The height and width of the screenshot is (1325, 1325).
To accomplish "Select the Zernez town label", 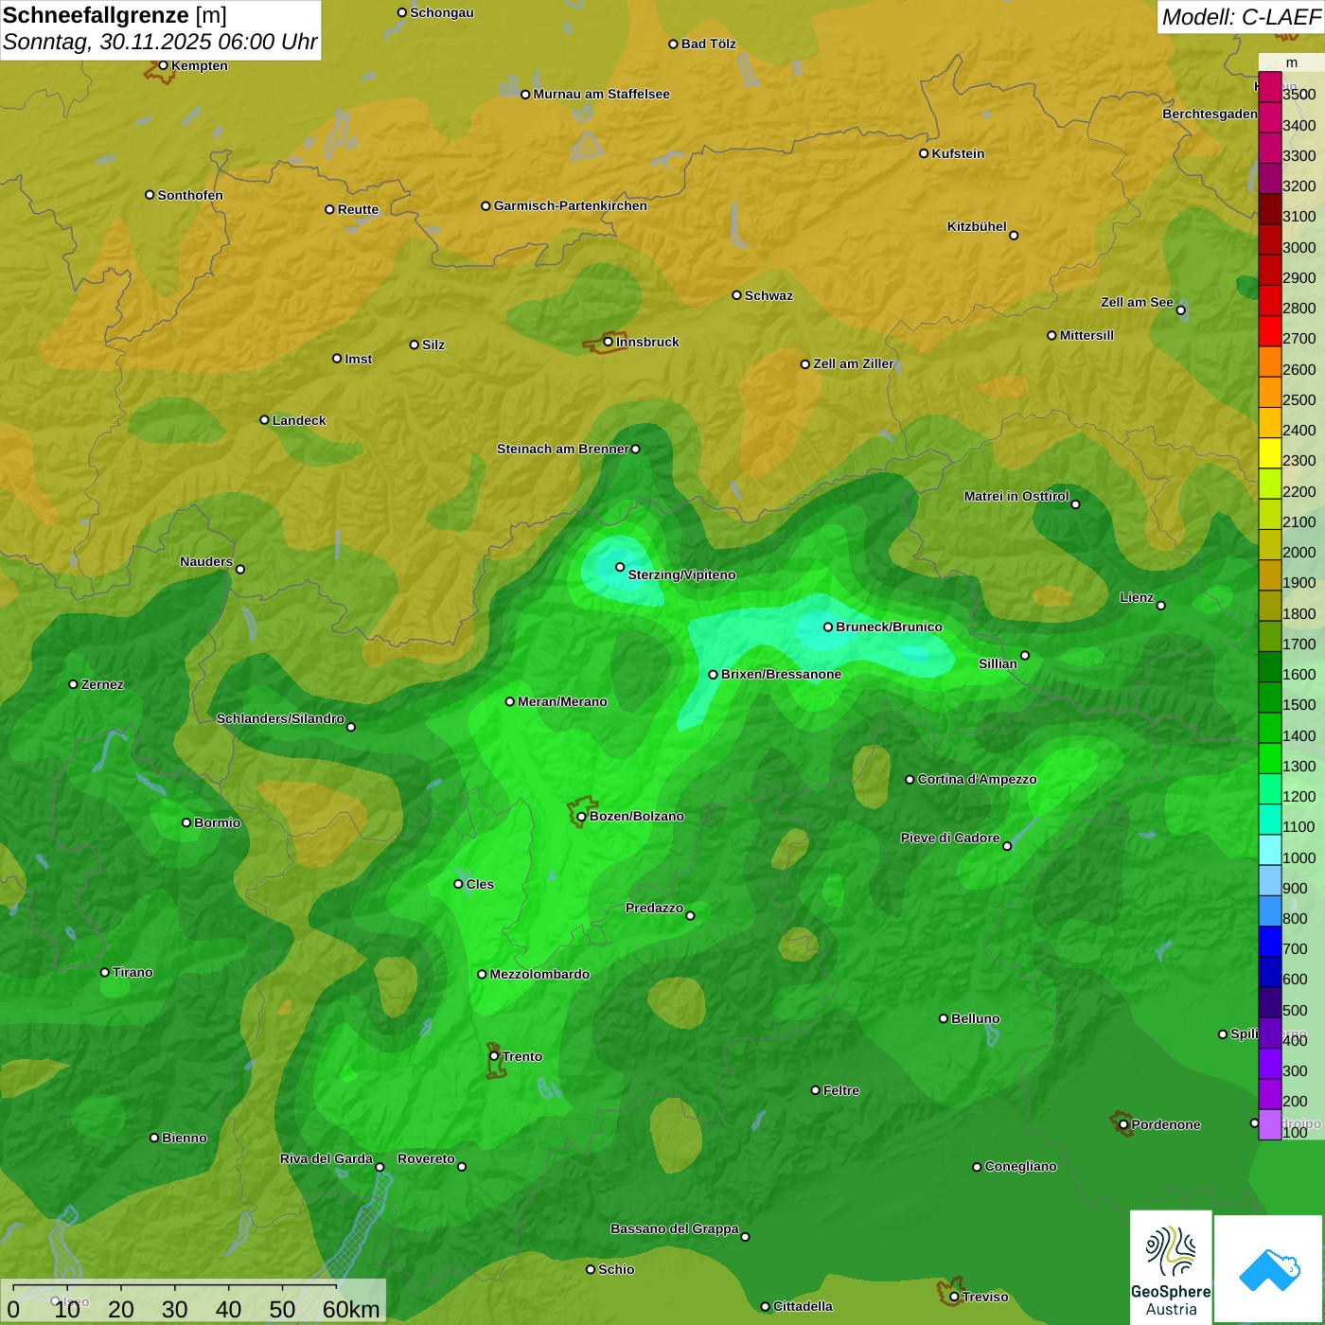I will tap(102, 684).
